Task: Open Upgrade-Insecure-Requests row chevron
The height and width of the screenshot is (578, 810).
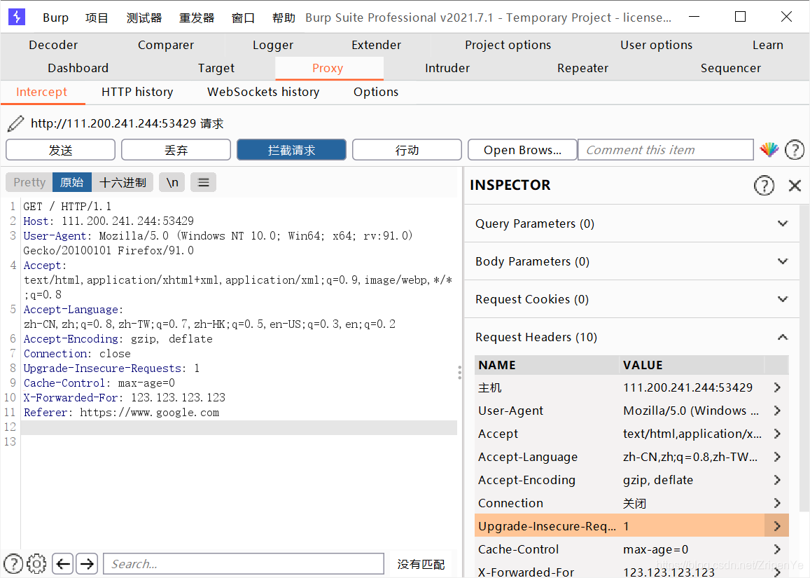Action: coord(777,526)
